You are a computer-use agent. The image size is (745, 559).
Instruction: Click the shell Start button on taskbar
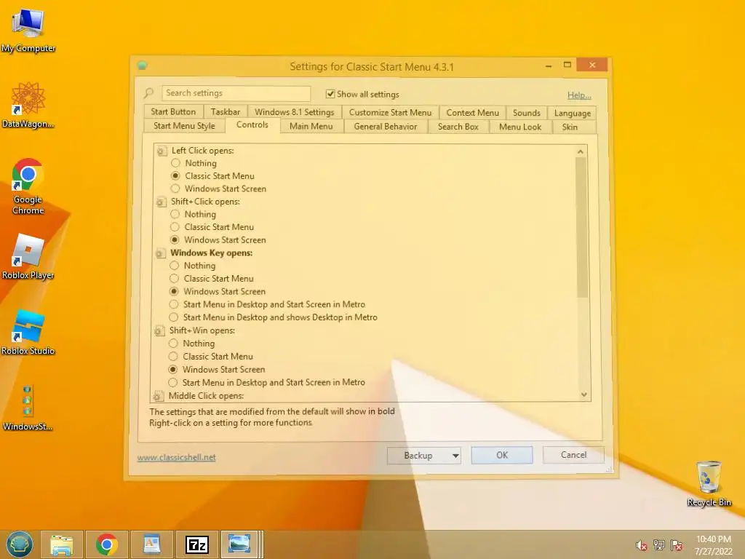[20, 544]
